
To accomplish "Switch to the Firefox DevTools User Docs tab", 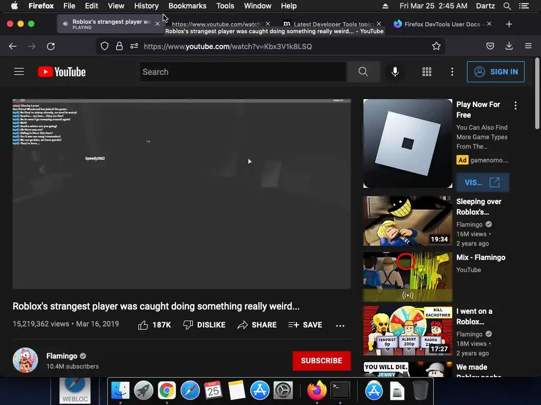I will click(x=442, y=24).
